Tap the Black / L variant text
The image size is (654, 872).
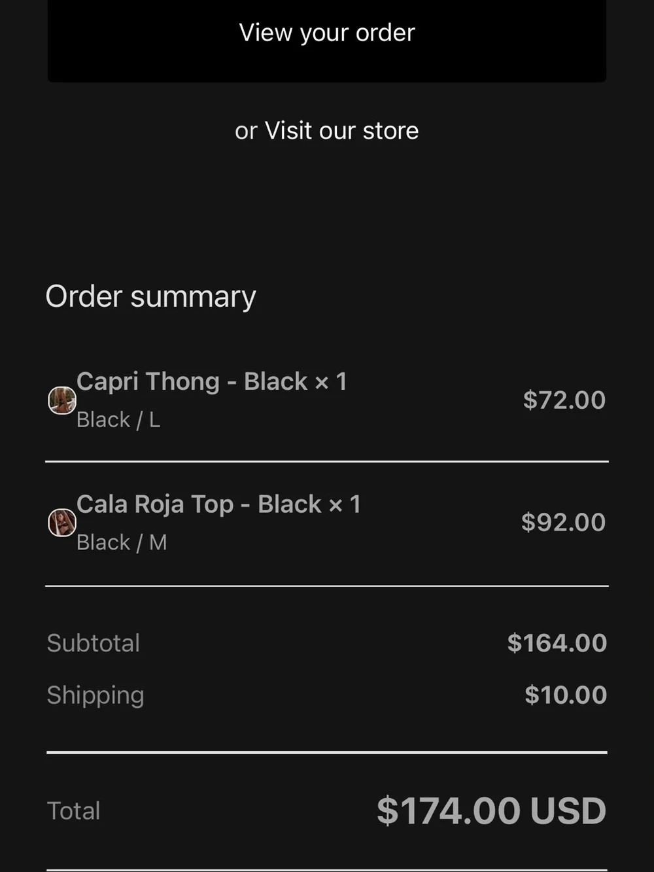coord(118,420)
